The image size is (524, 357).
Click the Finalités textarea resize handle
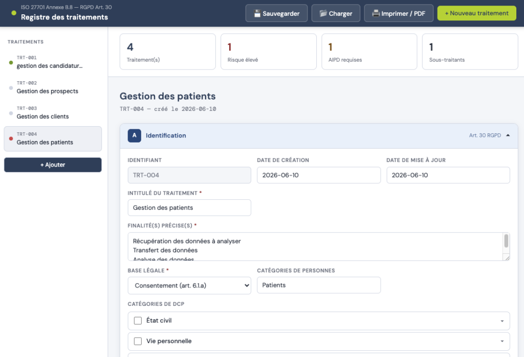click(x=507, y=258)
